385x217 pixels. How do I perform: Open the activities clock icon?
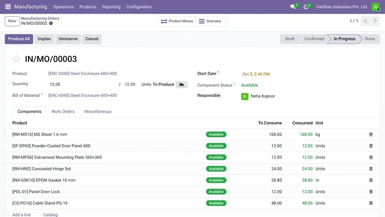click(x=305, y=7)
